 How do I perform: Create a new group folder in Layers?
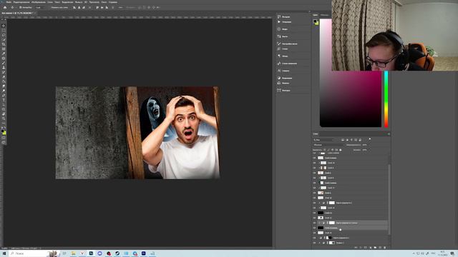[375, 248]
